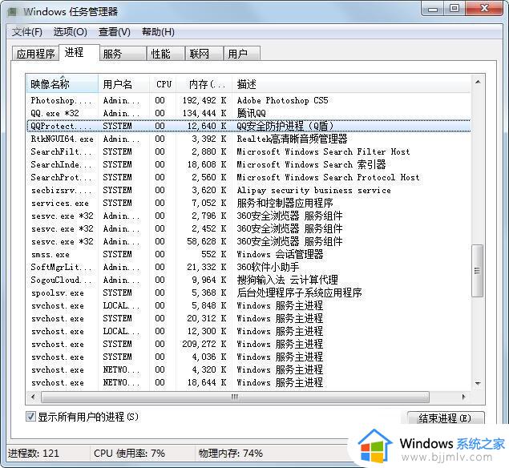Select the Photoshop process row

click(248, 100)
